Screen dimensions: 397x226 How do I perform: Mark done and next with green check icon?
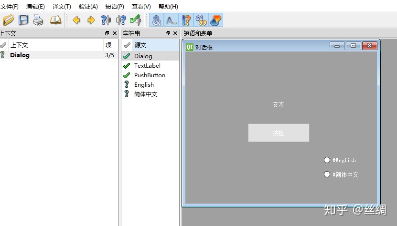pos(136,20)
